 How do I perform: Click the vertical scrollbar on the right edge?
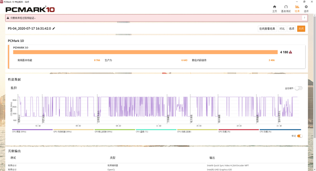[315, 76]
